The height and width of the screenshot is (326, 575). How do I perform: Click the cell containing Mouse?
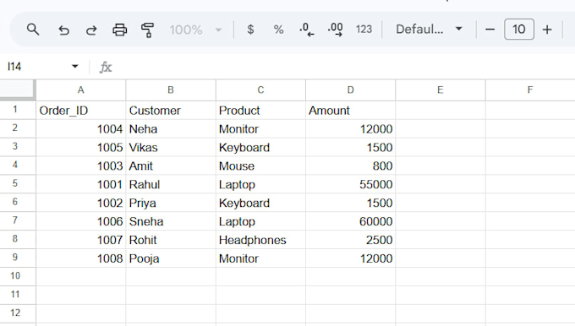coord(260,166)
